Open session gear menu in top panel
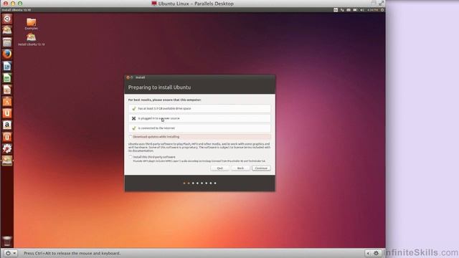Screen dimensions: 459x258 (382, 10)
